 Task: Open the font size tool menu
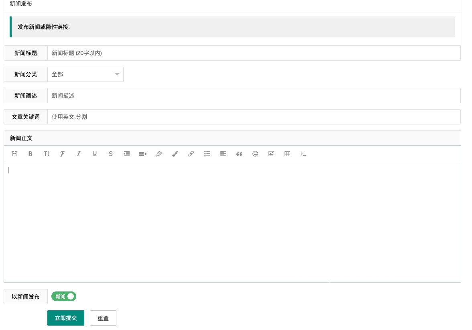(47, 154)
